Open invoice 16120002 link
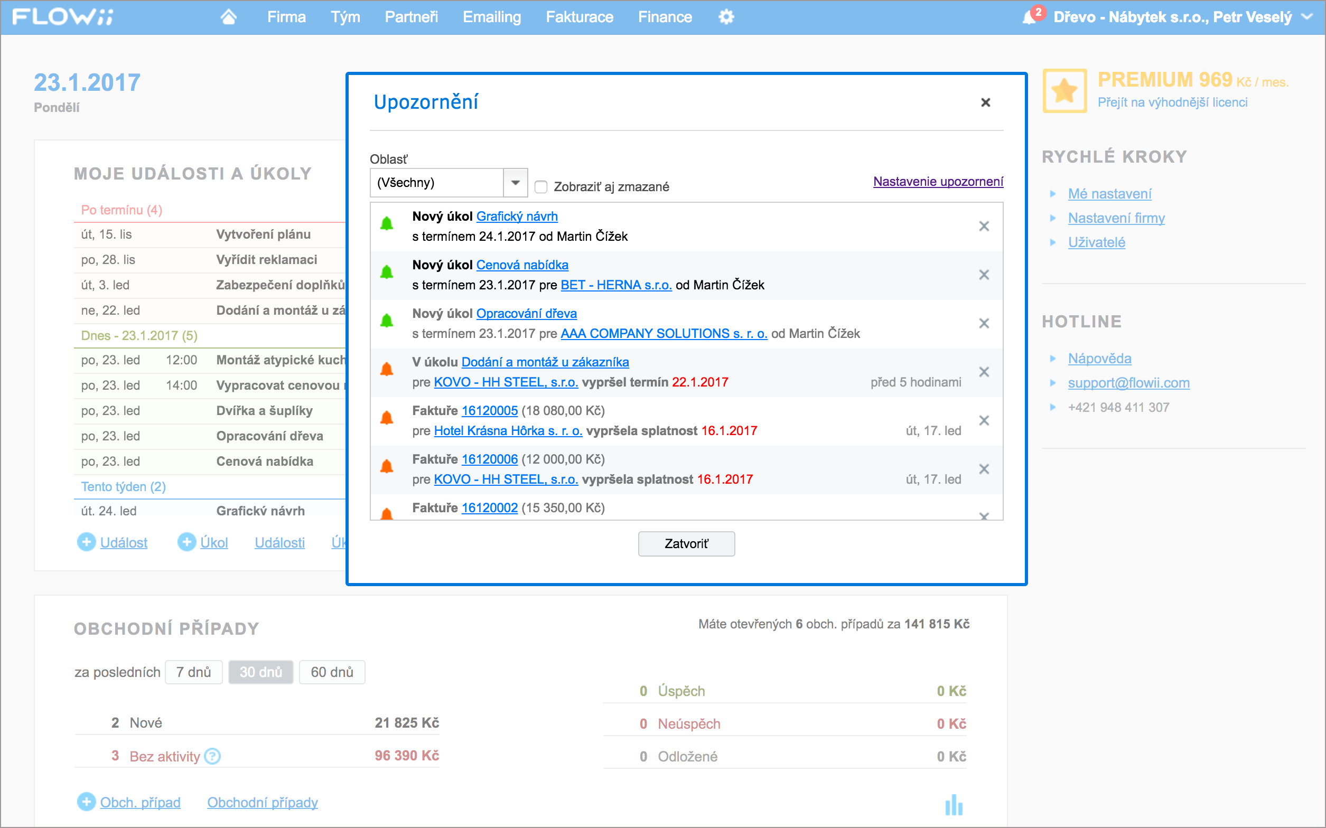 (489, 507)
